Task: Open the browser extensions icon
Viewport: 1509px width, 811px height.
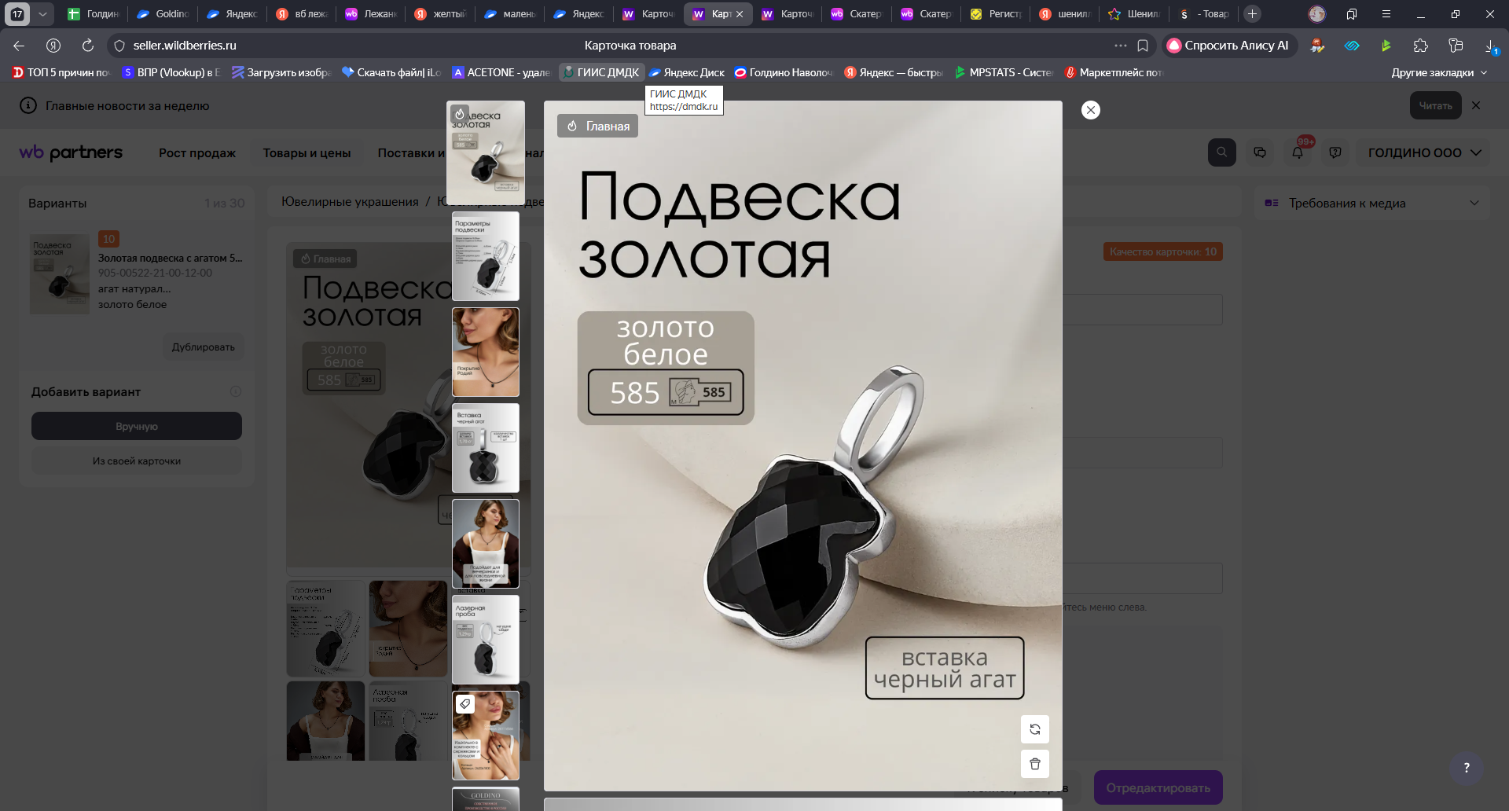Action: [x=1420, y=46]
